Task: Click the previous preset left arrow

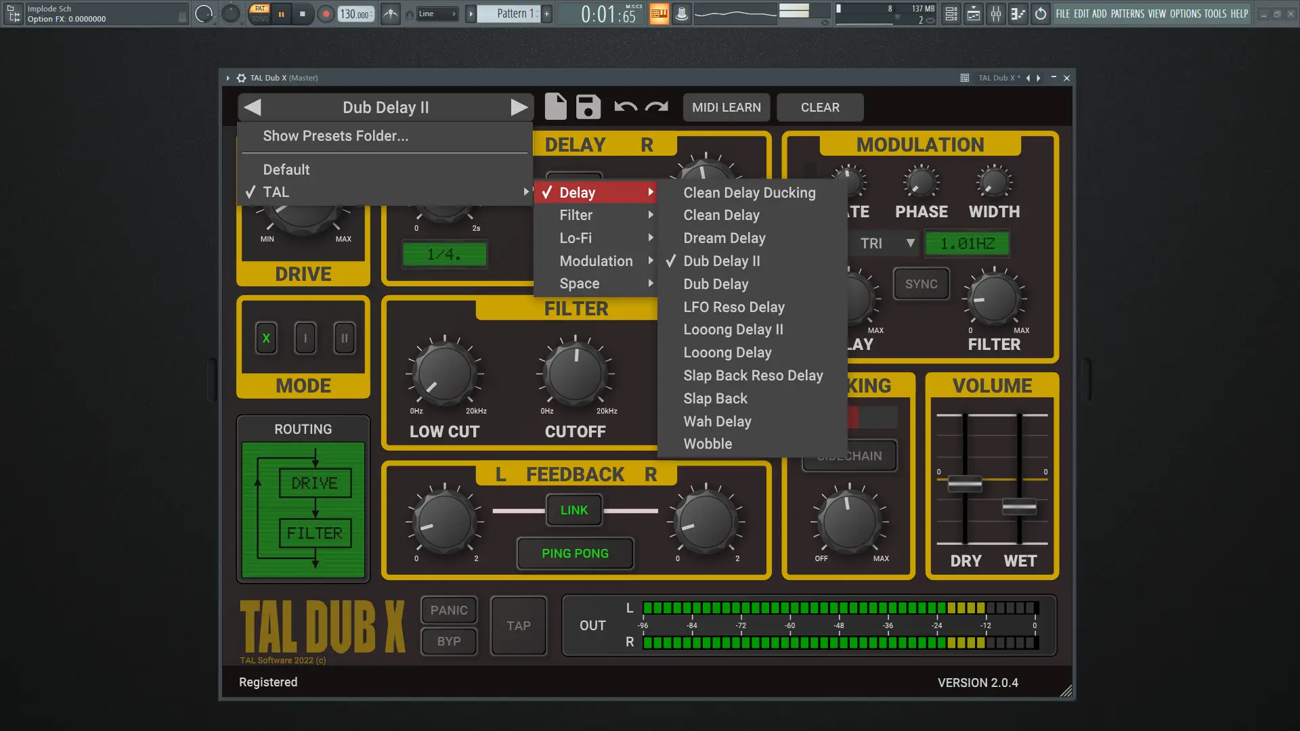Action: 253,107
